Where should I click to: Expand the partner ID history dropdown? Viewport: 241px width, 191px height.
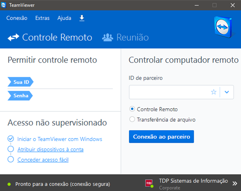point(227,92)
